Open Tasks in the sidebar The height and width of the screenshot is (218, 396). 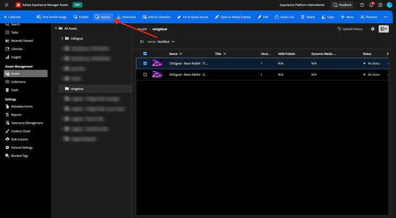click(x=12, y=33)
